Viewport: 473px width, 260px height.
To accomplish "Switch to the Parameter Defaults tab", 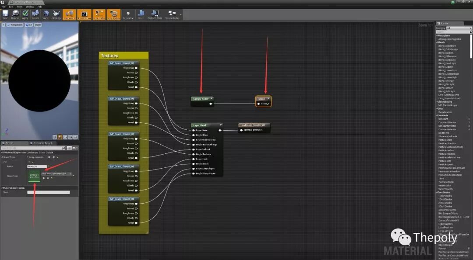I will [42, 143].
